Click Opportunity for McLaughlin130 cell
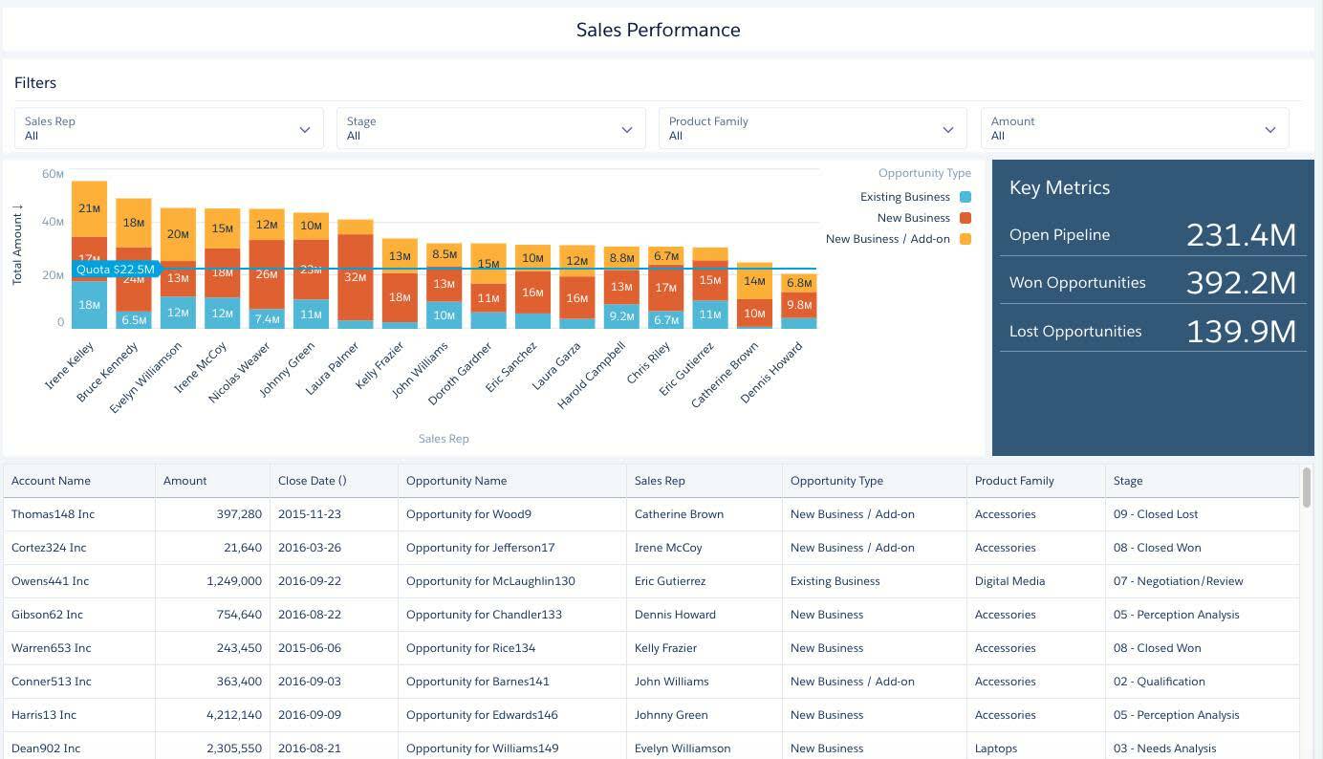The height and width of the screenshot is (759, 1323). point(512,581)
